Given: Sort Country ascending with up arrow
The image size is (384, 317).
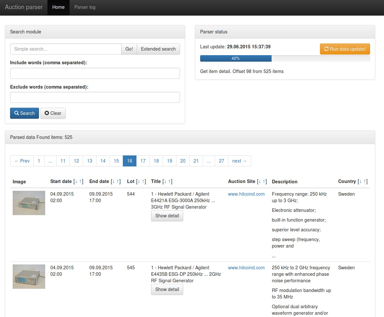Looking at the screenshot, I should [x=365, y=181].
